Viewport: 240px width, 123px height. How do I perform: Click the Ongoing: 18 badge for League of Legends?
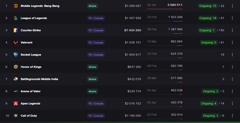coord(208,18)
